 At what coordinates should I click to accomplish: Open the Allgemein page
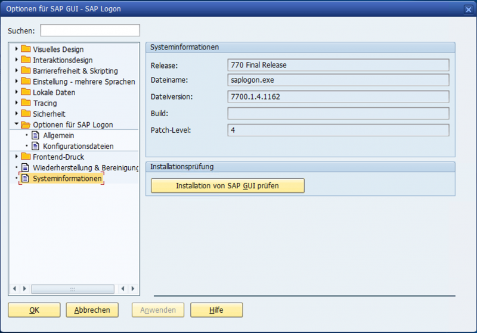tap(58, 135)
